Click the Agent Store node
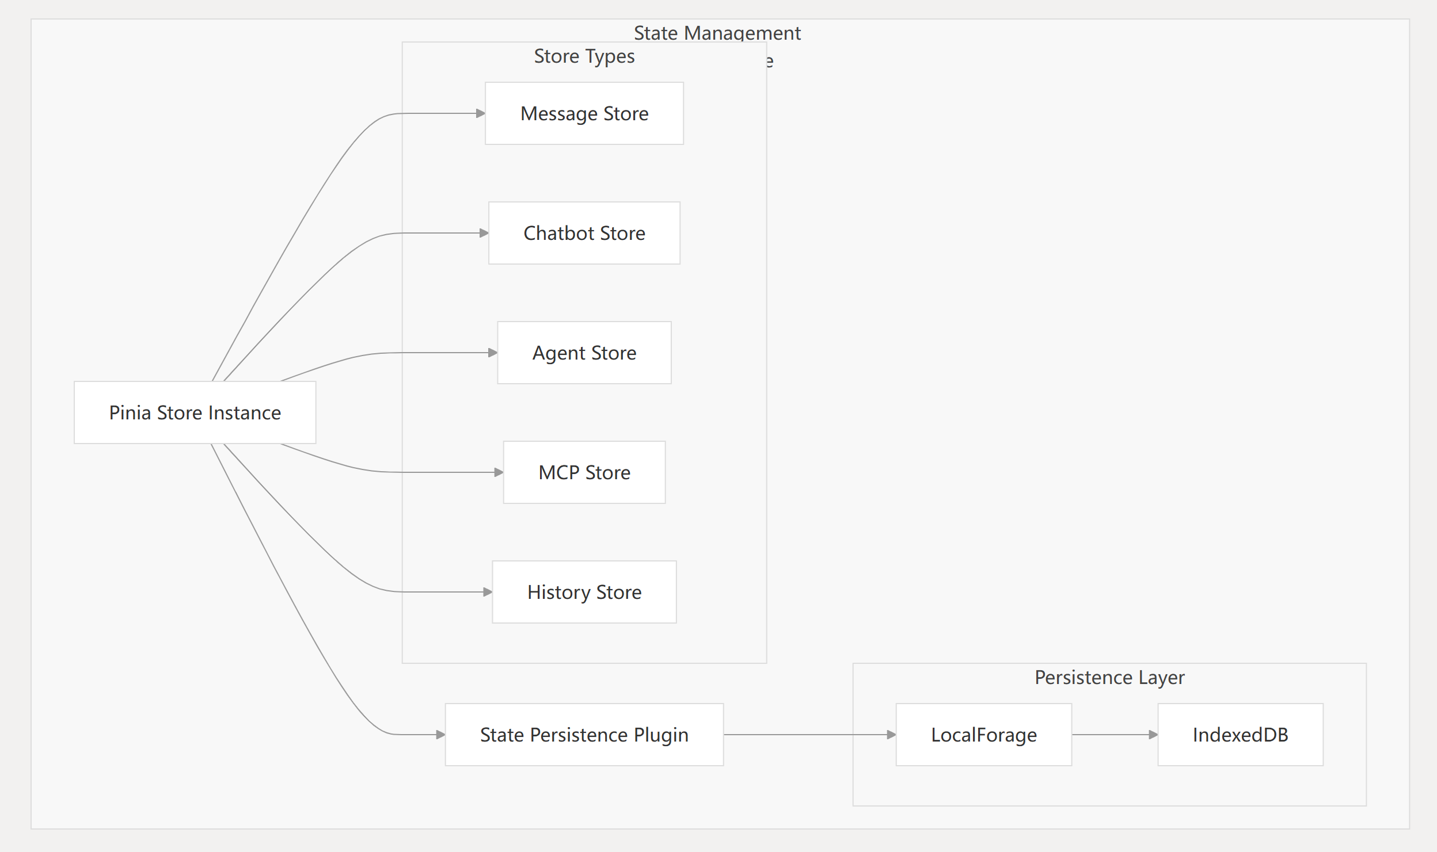This screenshot has width=1437, height=852. pyautogui.click(x=584, y=353)
